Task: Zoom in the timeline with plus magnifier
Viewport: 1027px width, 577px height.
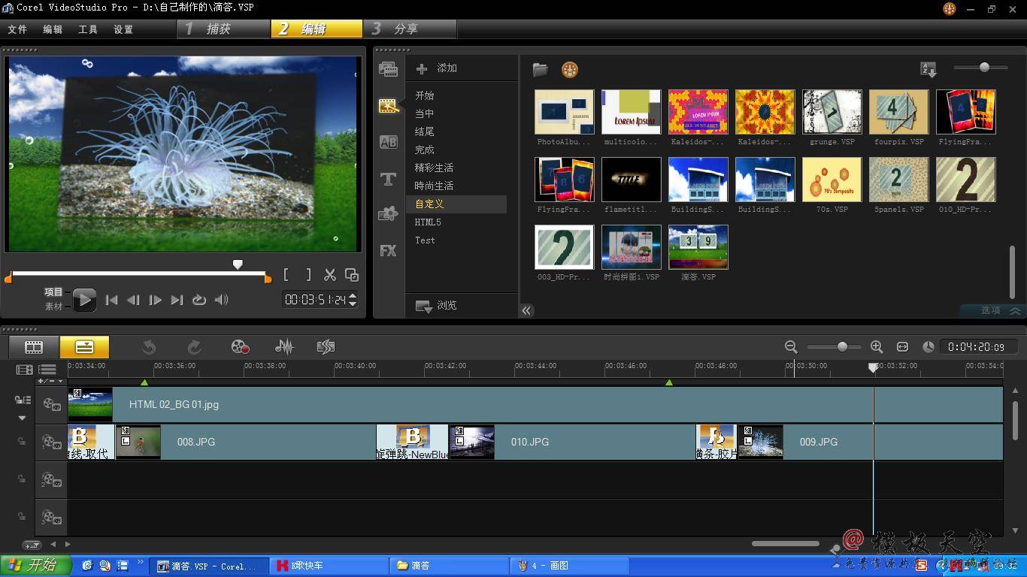Action: point(877,346)
